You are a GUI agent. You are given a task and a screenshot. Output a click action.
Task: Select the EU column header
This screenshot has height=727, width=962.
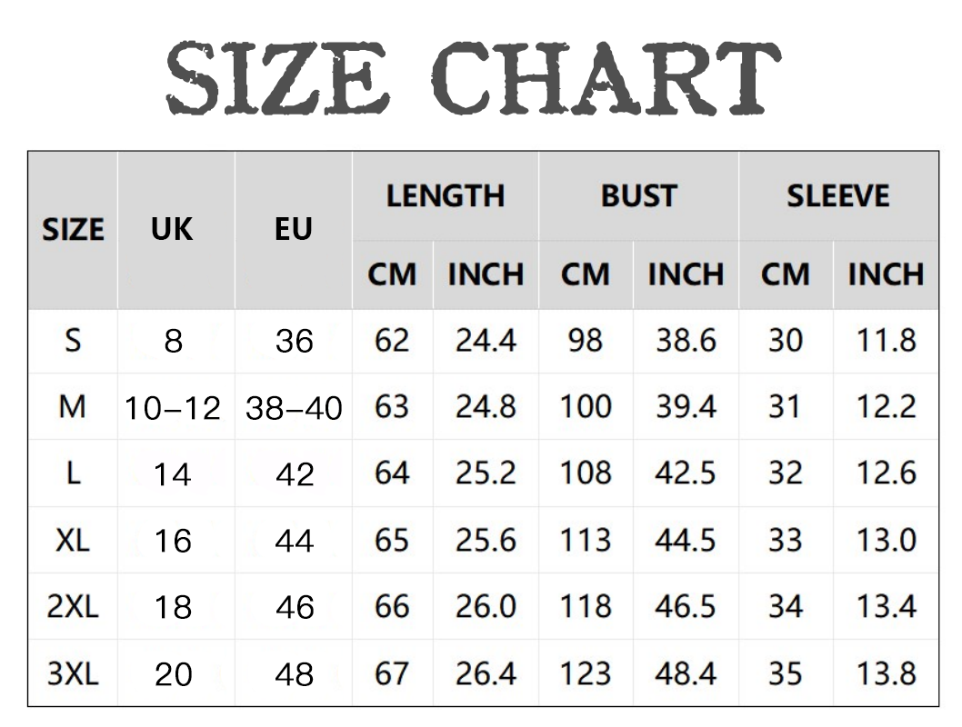pyautogui.click(x=293, y=230)
